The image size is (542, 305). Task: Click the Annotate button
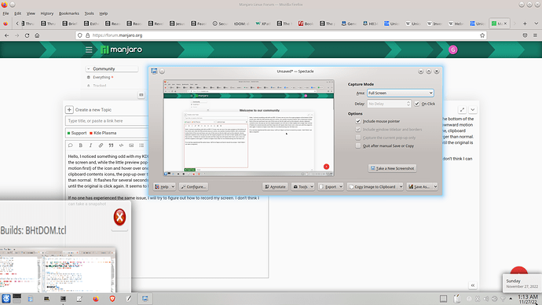275,187
